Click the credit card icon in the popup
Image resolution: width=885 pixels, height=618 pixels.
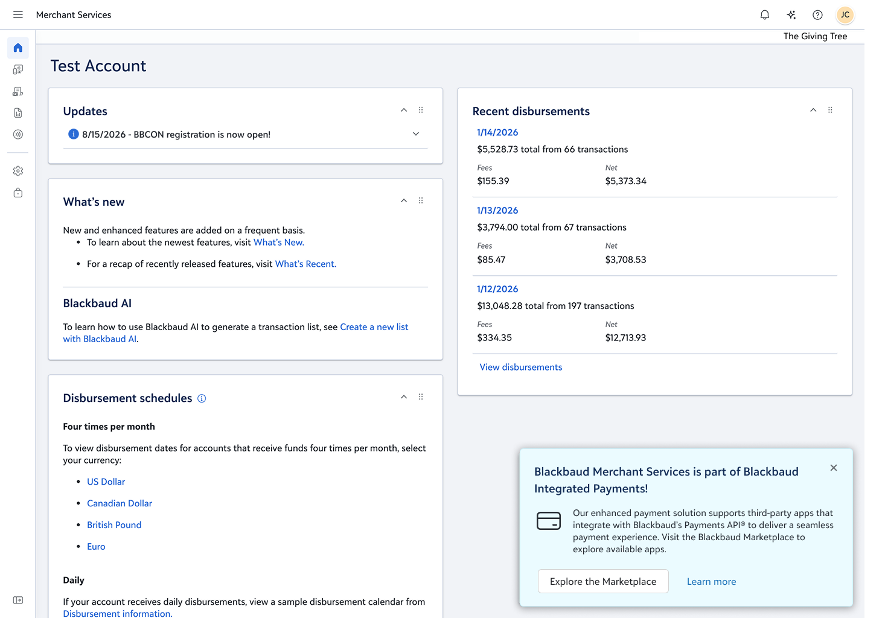549,520
